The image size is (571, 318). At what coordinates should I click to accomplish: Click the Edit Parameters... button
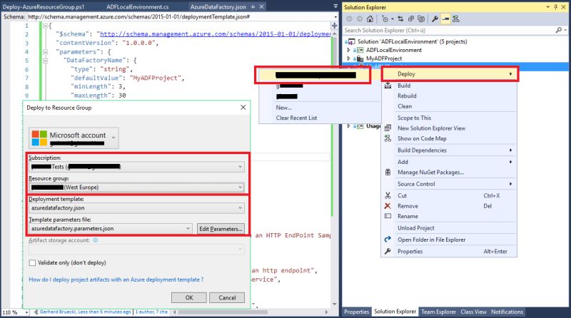[221, 229]
